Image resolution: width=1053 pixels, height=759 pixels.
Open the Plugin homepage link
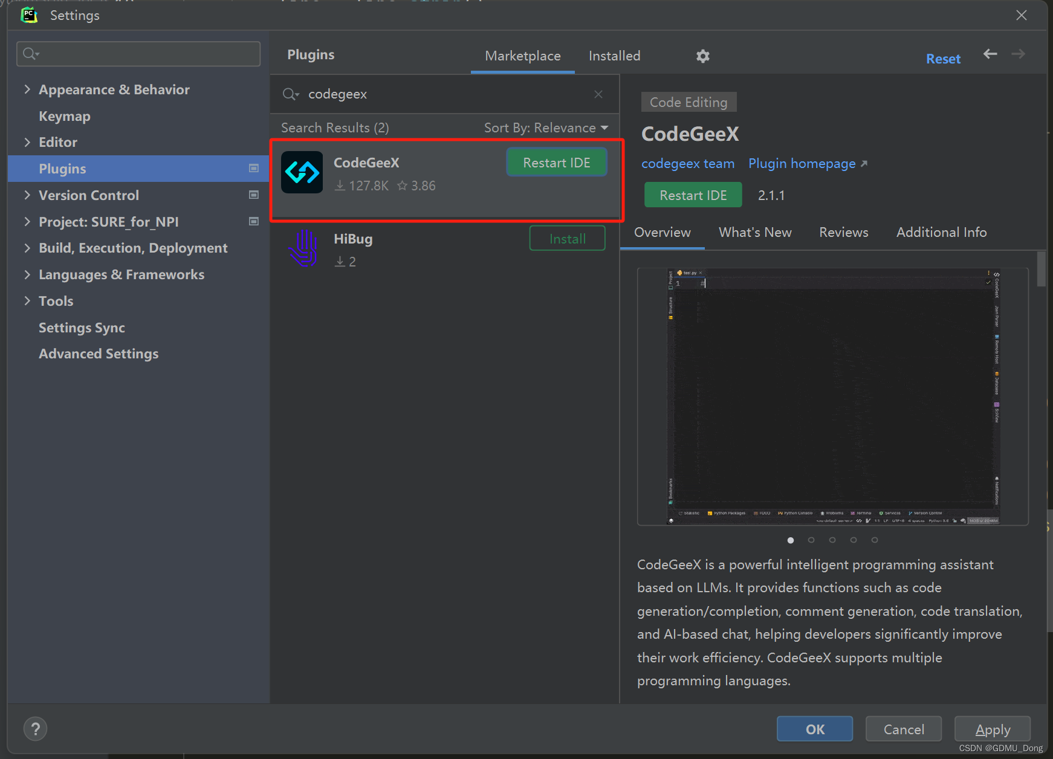(x=808, y=164)
